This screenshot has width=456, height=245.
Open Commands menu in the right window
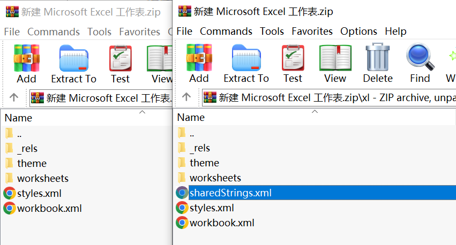pyautogui.click(x=226, y=31)
